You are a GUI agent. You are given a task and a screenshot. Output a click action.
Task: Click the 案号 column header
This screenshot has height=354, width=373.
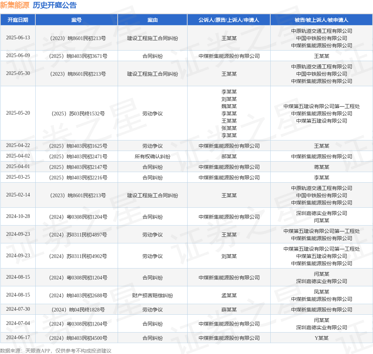click(x=76, y=20)
